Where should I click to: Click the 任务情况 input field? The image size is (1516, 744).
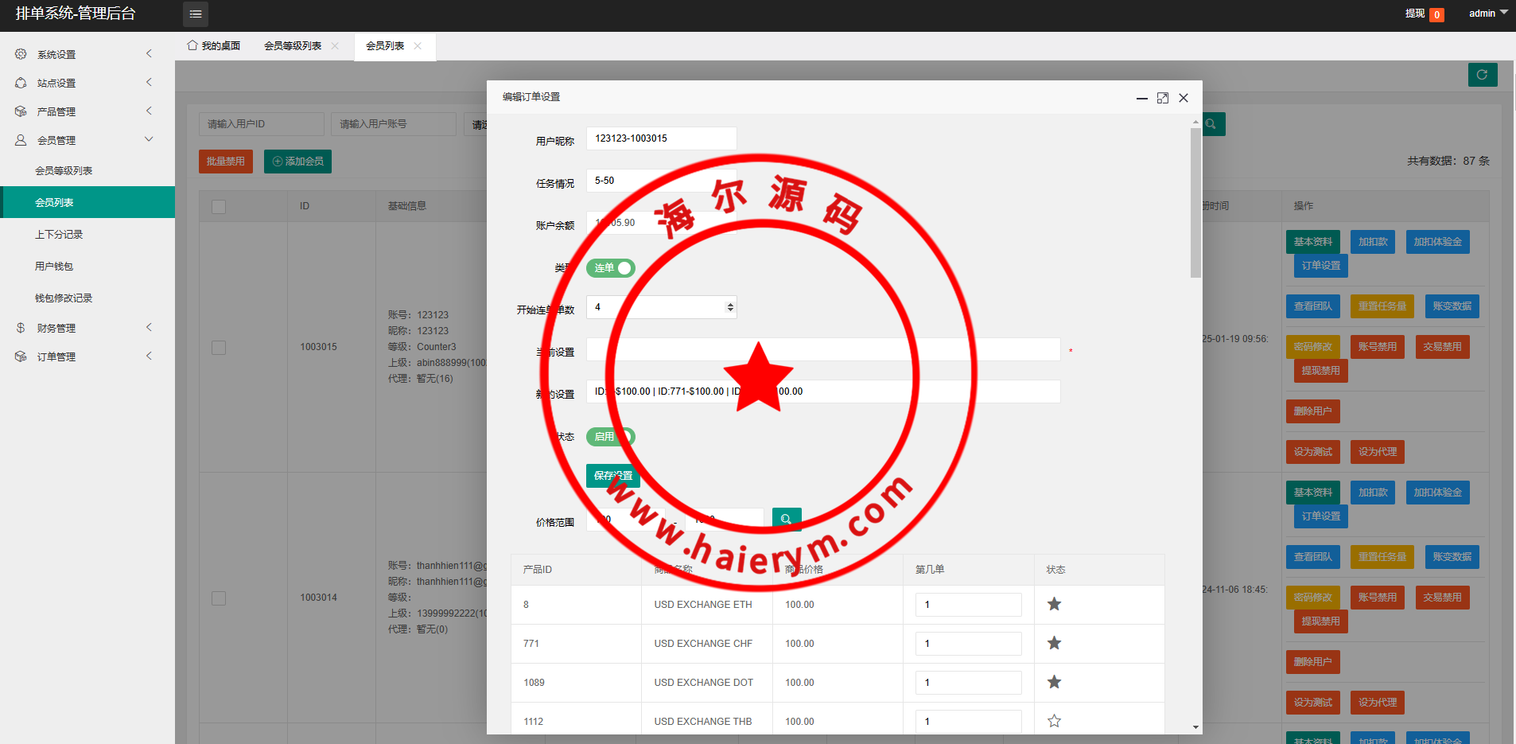(662, 181)
